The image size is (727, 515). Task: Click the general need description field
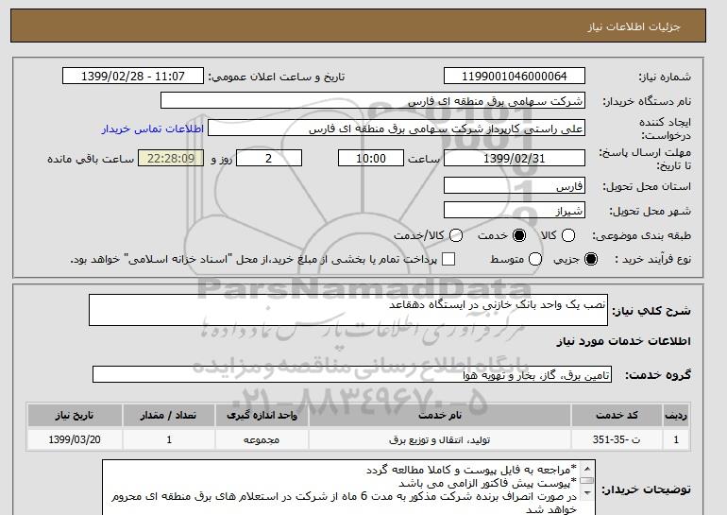348,310
